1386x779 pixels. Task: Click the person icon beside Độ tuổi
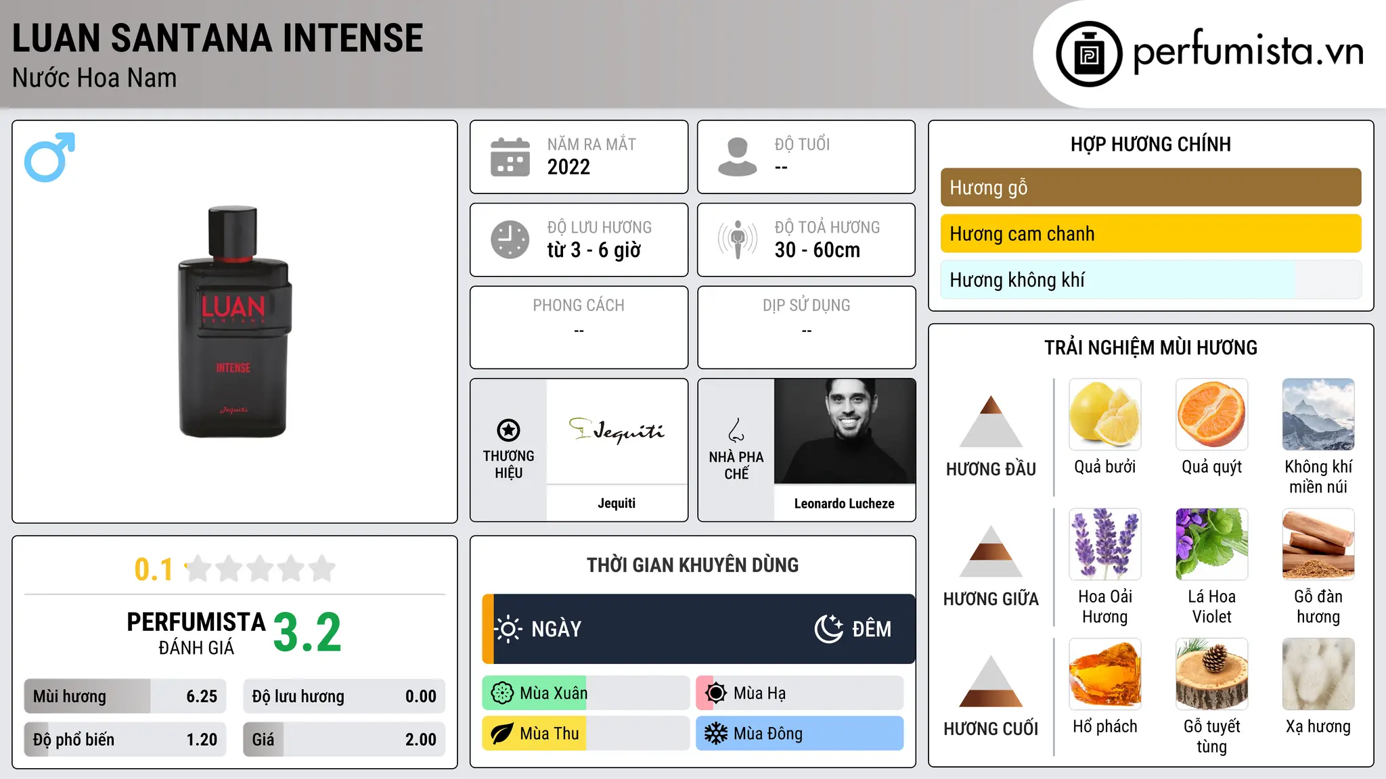(x=737, y=157)
